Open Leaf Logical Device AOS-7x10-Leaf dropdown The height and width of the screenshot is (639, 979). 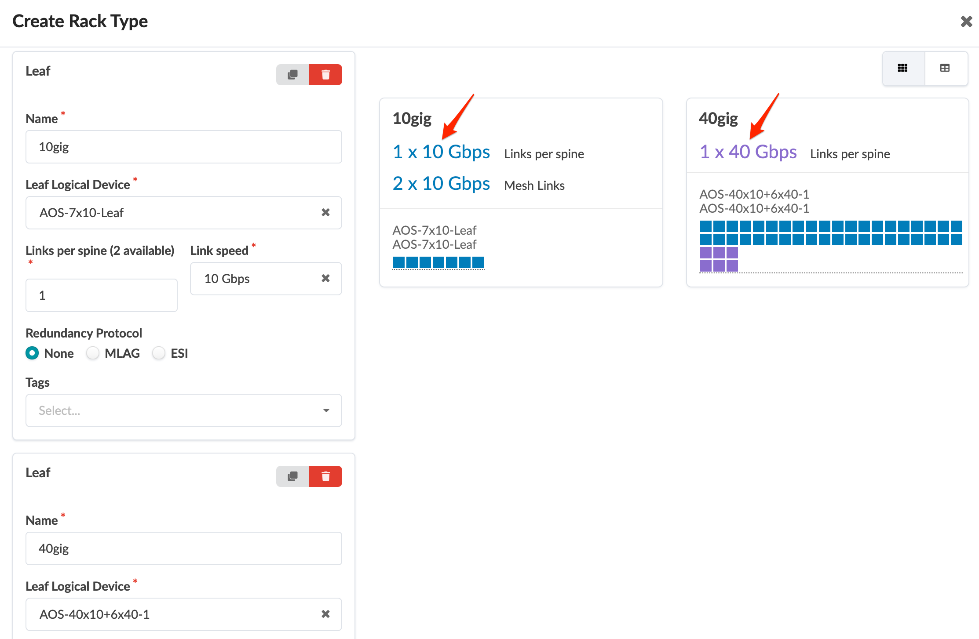tap(176, 213)
